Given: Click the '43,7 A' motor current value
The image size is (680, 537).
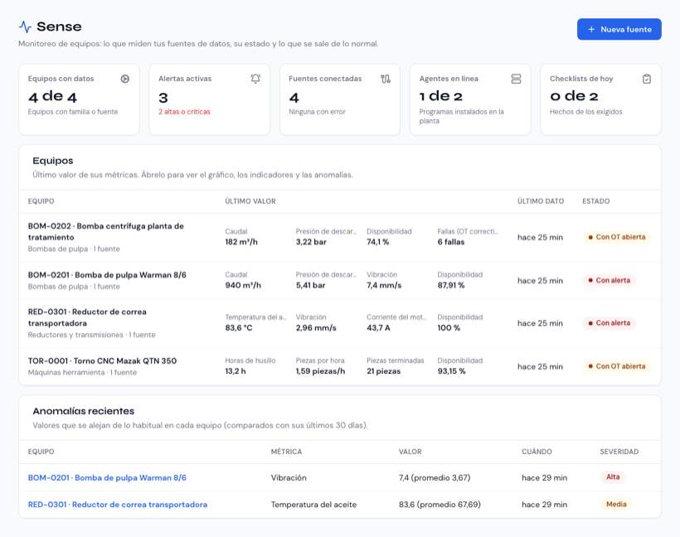Looking at the screenshot, I should coord(379,327).
